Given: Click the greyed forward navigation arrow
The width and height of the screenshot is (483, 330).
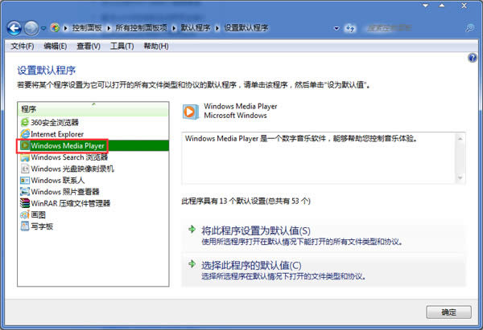Looking at the screenshot, I should click(x=31, y=28).
